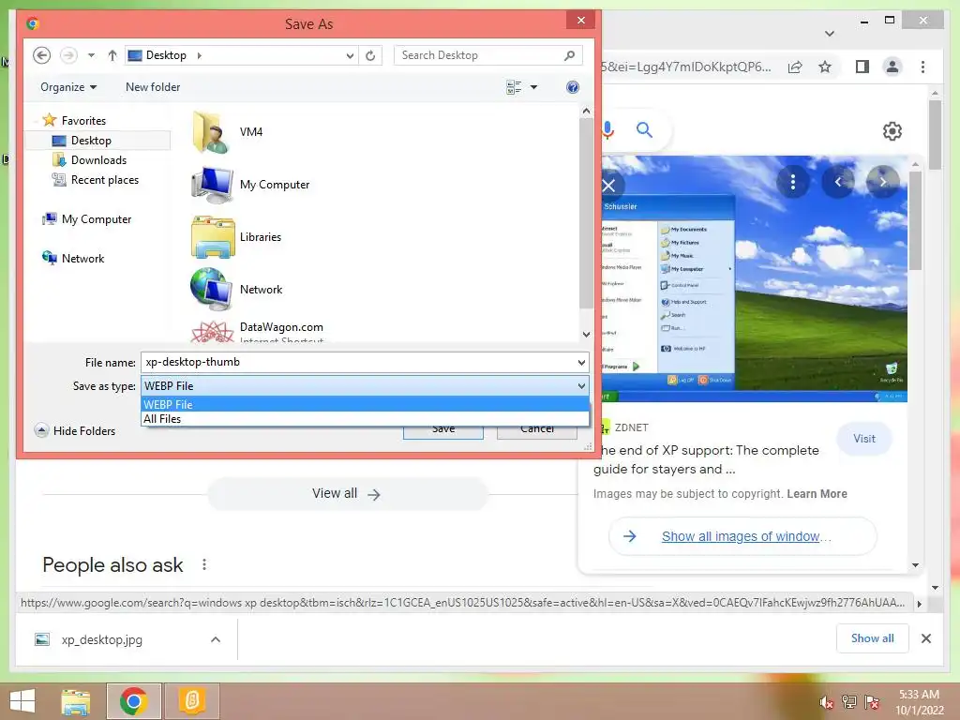The image size is (960, 720).
Task: Click the volume tray icon
Action: 827,702
